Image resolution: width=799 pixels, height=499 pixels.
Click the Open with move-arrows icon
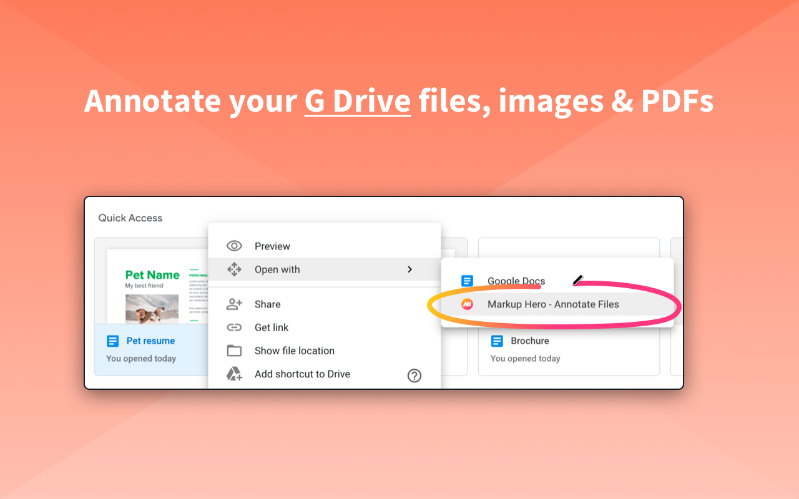point(234,269)
